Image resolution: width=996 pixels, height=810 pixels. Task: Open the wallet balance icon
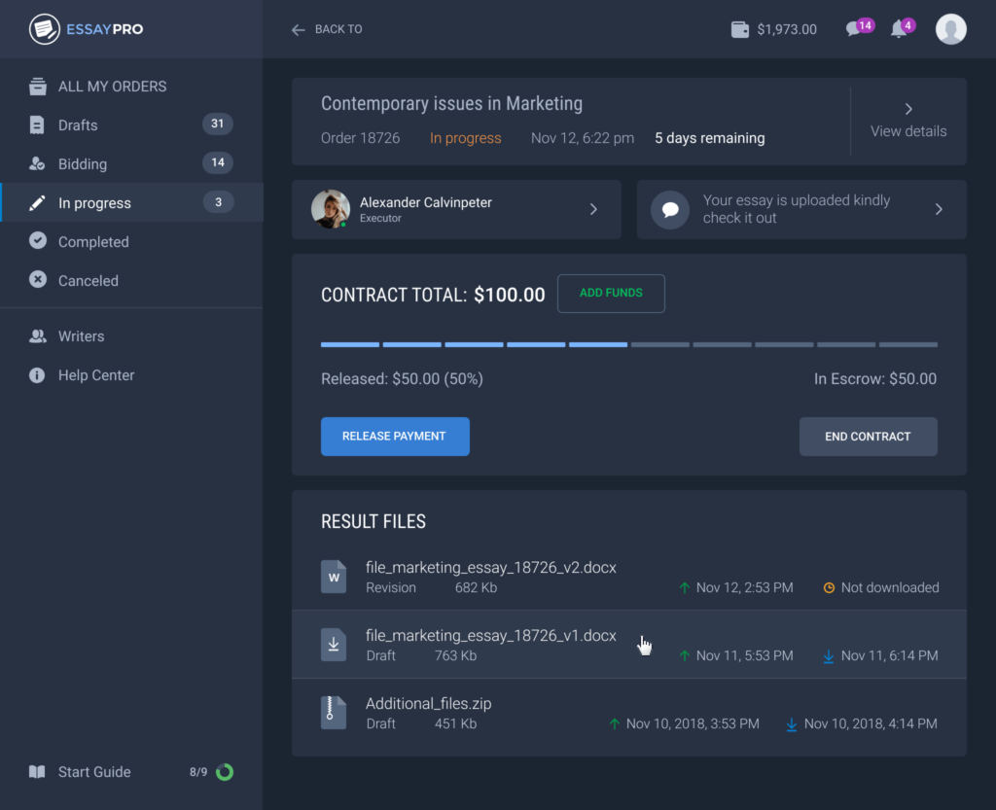(740, 29)
